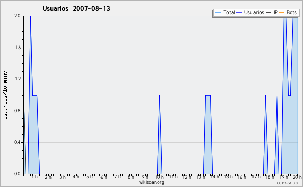The image size is (303, 187).
Task: Click the y-axis value 0.0
Action: (x=17, y=174)
